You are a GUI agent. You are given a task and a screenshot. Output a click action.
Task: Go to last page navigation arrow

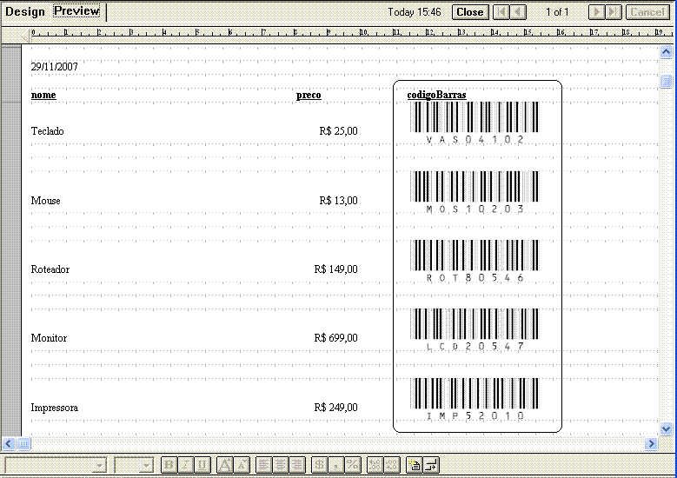pyautogui.click(x=614, y=12)
